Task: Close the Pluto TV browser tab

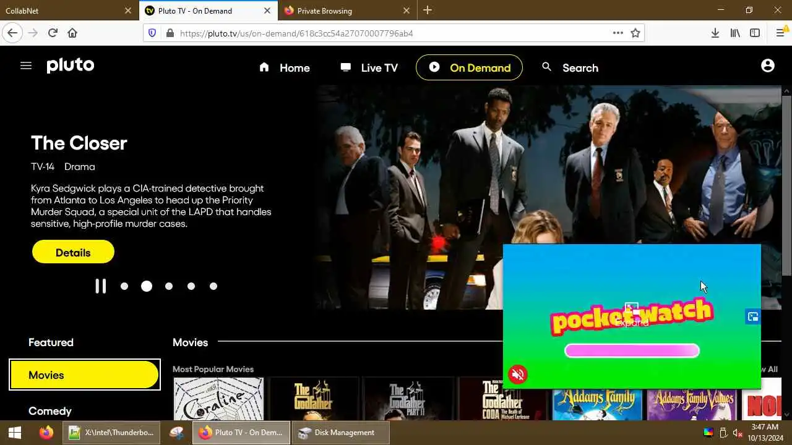Action: point(267,11)
